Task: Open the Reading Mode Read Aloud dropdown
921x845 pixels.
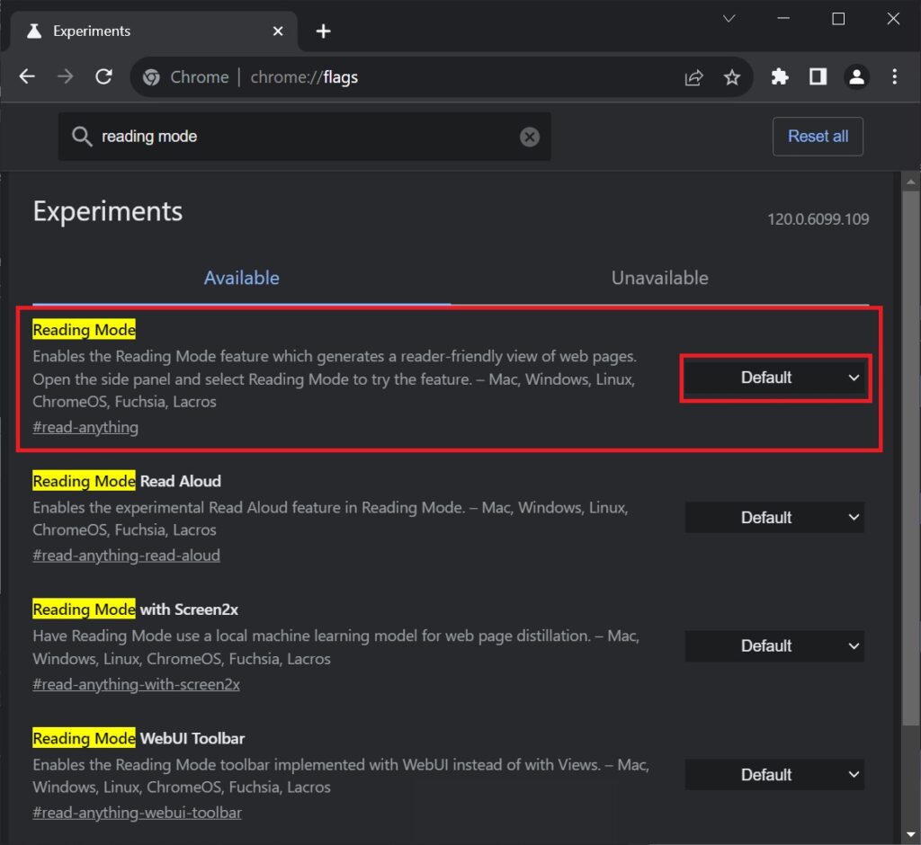Action: point(774,517)
